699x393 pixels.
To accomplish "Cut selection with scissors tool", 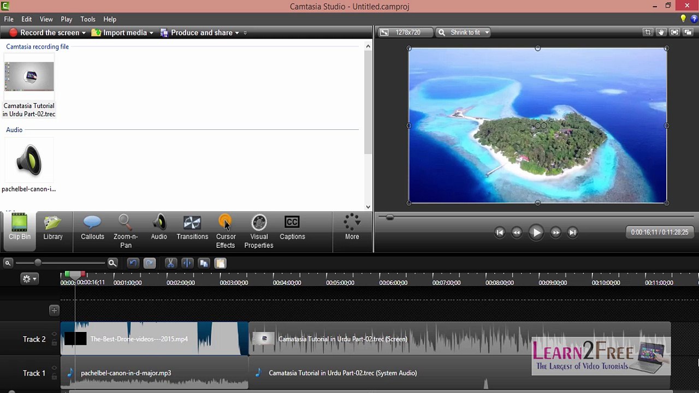I will pyautogui.click(x=170, y=263).
